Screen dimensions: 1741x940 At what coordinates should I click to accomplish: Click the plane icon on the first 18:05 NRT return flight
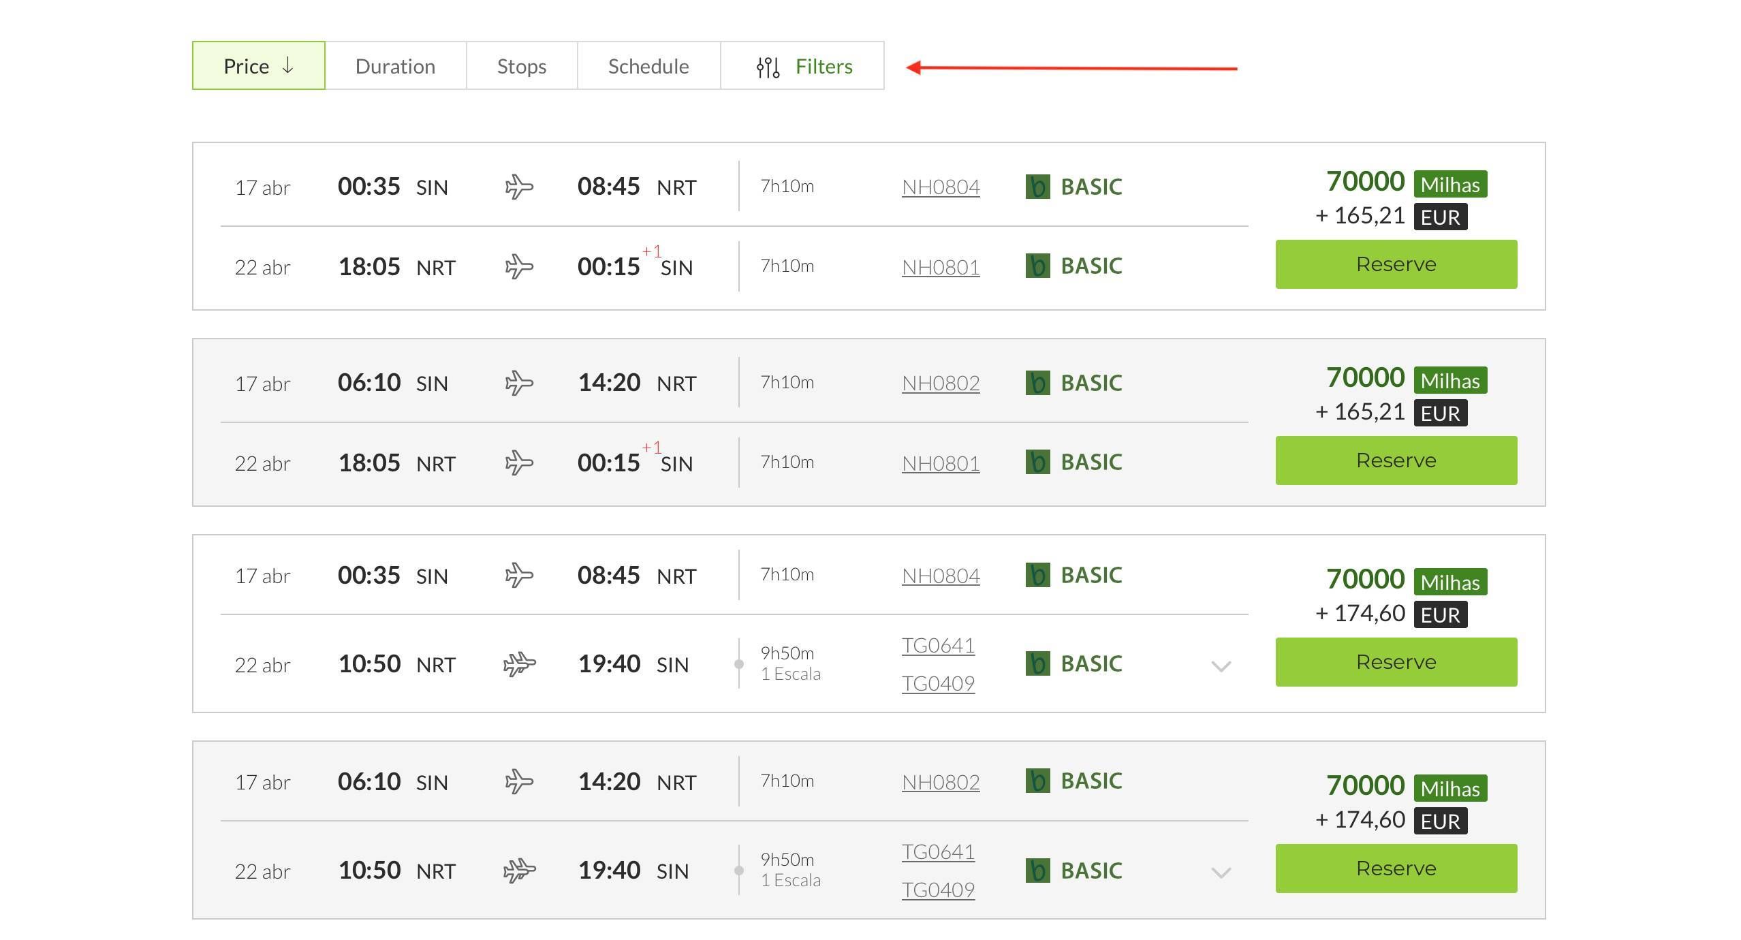click(519, 266)
